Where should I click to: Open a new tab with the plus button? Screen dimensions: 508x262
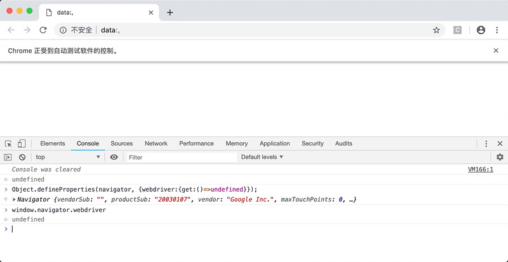click(x=170, y=13)
